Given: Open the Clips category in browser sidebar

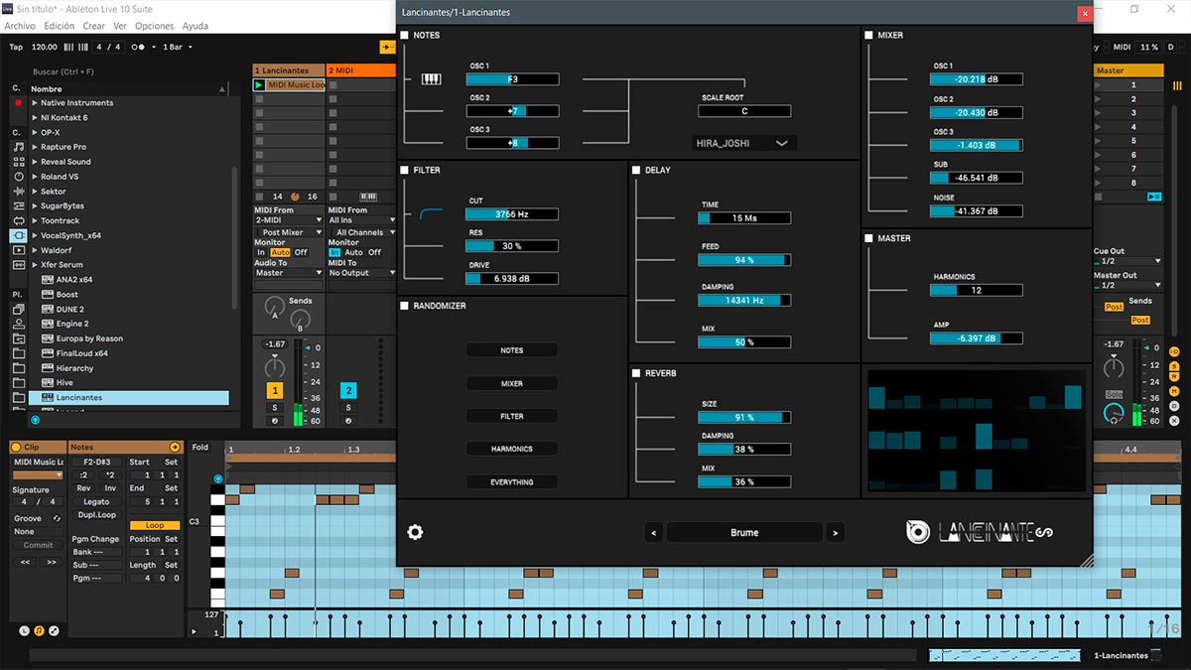Looking at the screenshot, I should pos(19,250).
